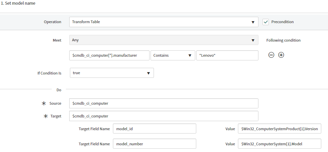Expand the Meet dropdown set to Any
Viewport: 328px width, 152px height.
[x=164, y=40]
